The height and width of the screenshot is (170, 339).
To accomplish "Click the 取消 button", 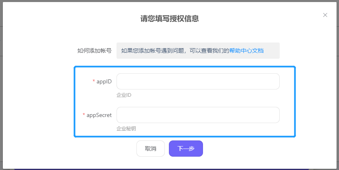I will 151,149.
